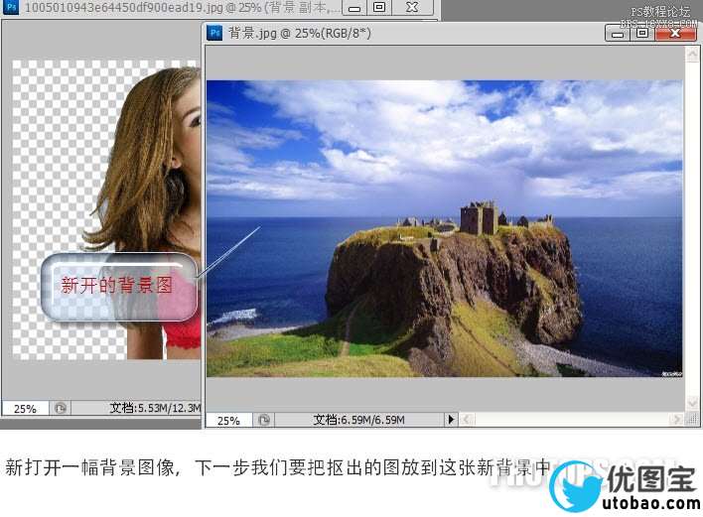703x517 pixels.
Task: Click zoom field 25% in the rear window
Action: (25, 408)
